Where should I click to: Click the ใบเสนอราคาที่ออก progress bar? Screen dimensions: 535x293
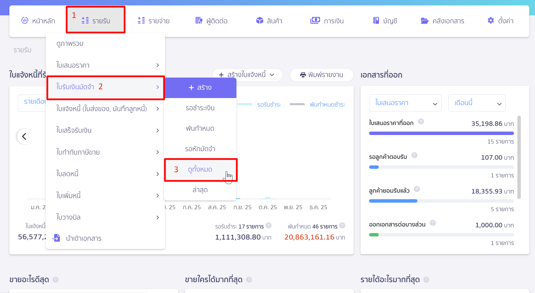pos(441,133)
